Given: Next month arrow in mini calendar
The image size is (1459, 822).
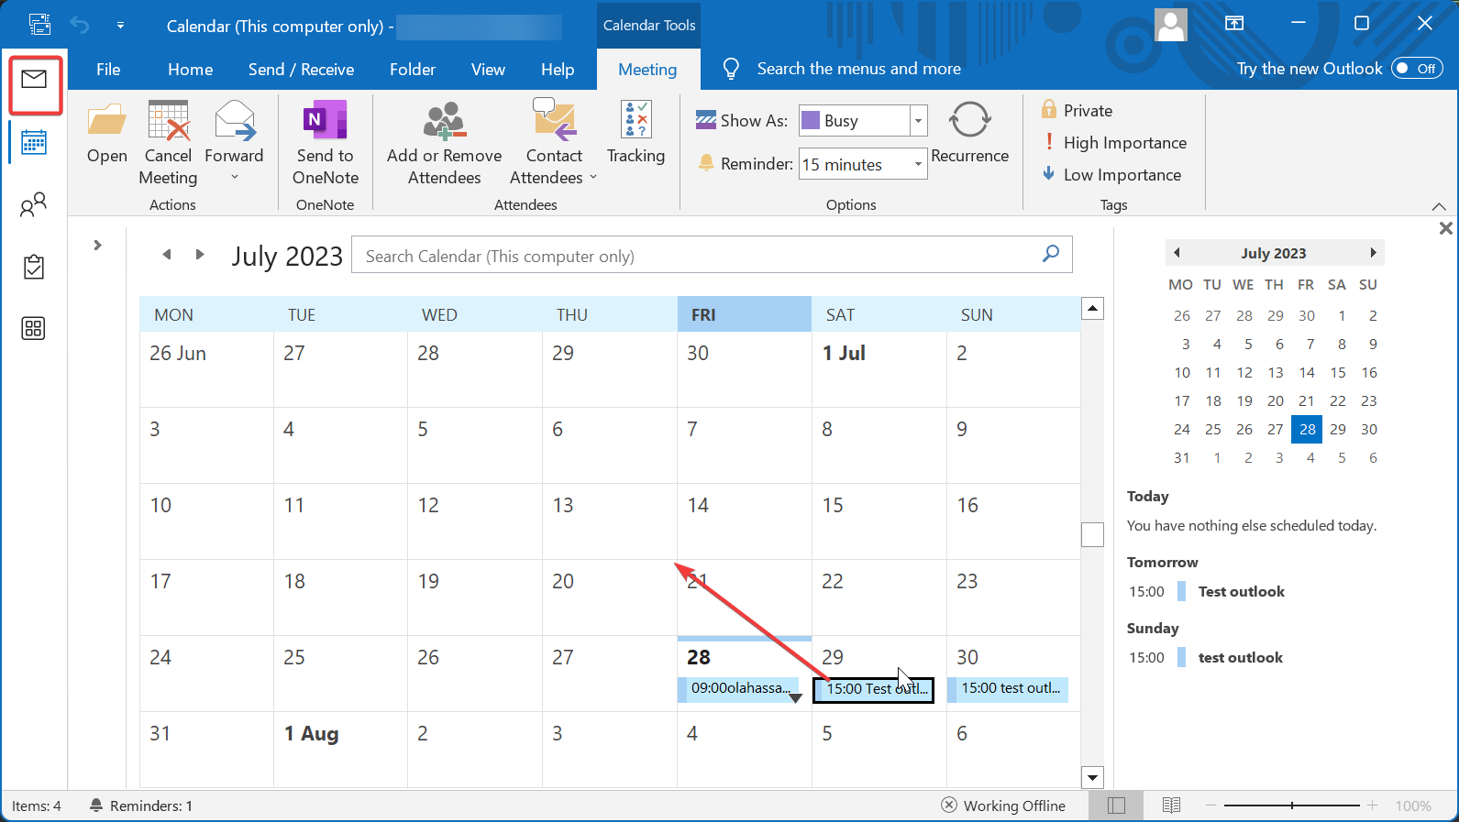Looking at the screenshot, I should tap(1373, 253).
